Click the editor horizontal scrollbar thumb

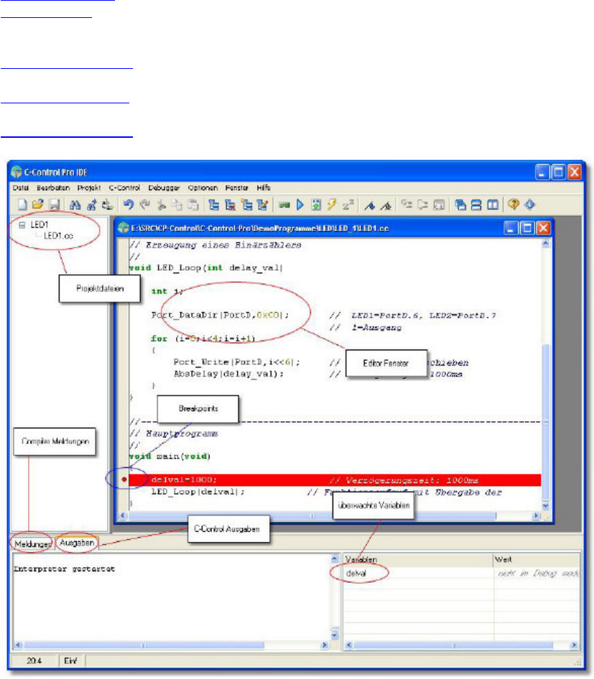coord(312,516)
